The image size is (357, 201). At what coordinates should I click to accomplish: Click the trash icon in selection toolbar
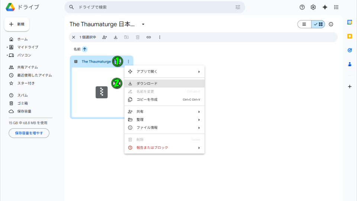(x=138, y=37)
